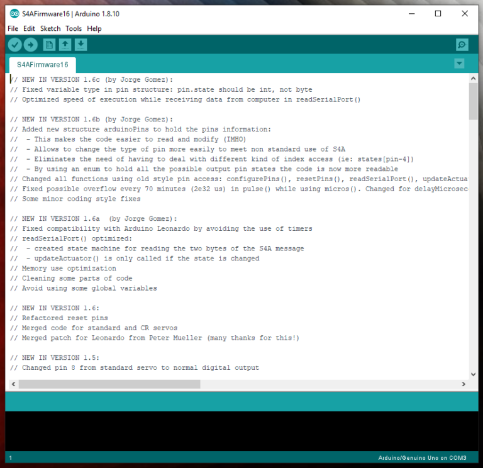Click the vertical scrollbar up arrow
This screenshot has height=468, width=483.
point(473,78)
